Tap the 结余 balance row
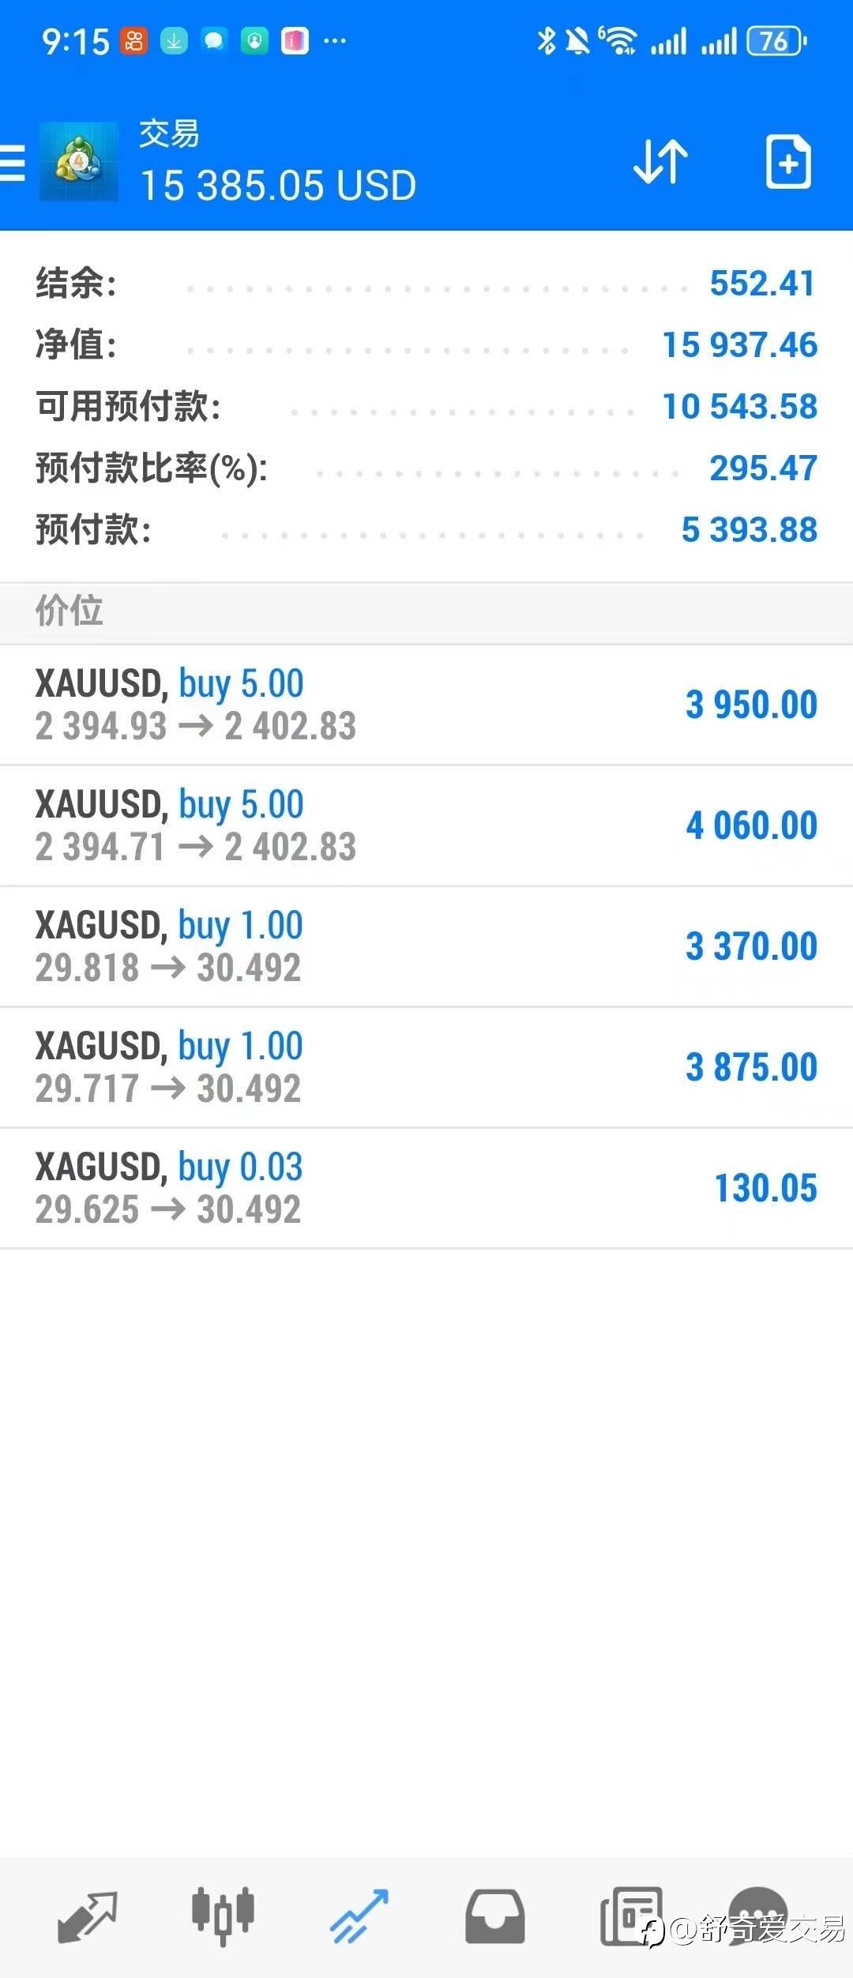 (426, 284)
